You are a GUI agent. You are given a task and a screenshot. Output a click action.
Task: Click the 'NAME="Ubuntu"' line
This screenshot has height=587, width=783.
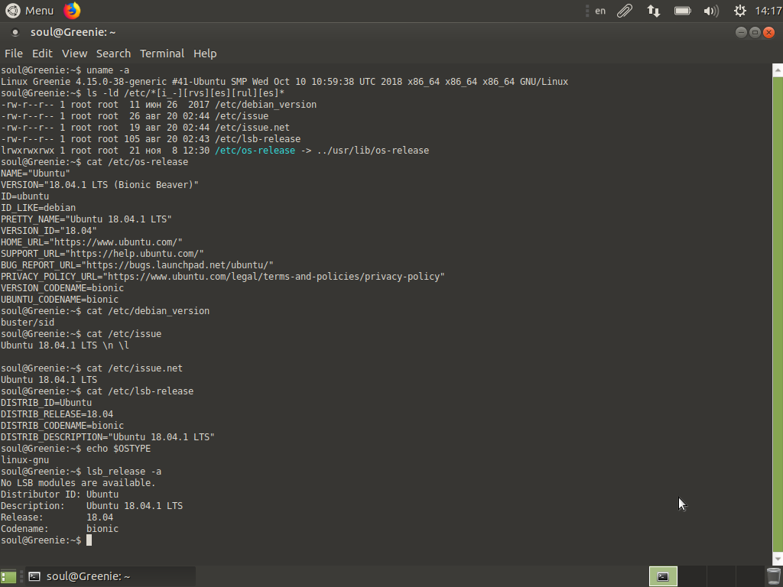click(35, 174)
